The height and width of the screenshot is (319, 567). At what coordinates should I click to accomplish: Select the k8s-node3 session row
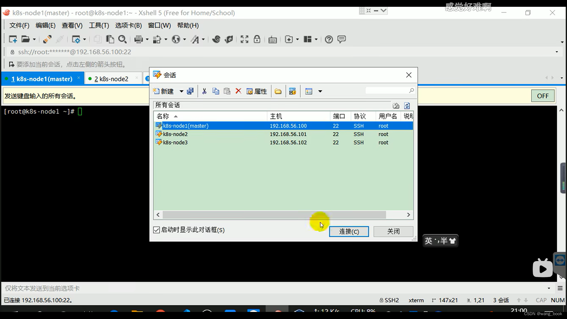pos(283,142)
